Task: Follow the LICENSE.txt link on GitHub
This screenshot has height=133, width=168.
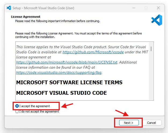Action: [x=67, y=62]
